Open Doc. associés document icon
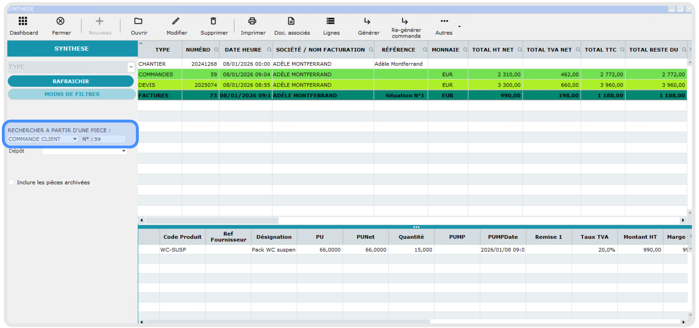Image resolution: width=699 pixels, height=328 pixels. (x=291, y=21)
